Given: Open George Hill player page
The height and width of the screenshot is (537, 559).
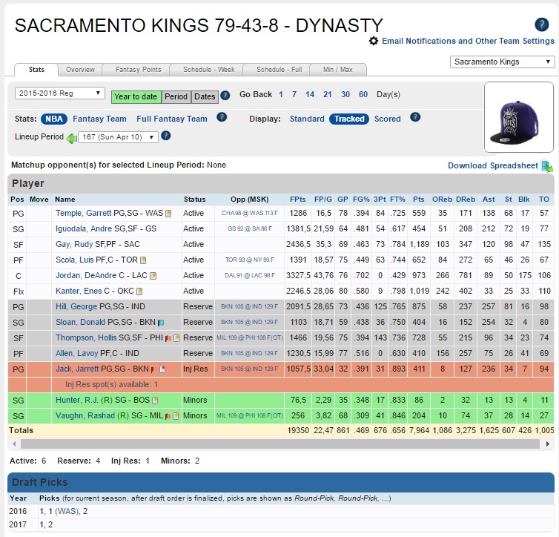Looking at the screenshot, I should coord(76,306).
